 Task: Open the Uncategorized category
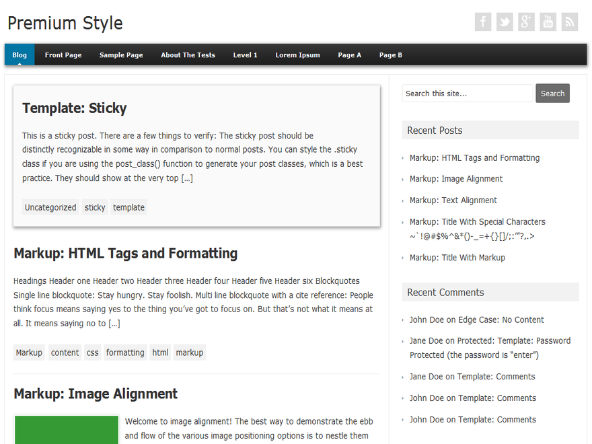tap(50, 207)
